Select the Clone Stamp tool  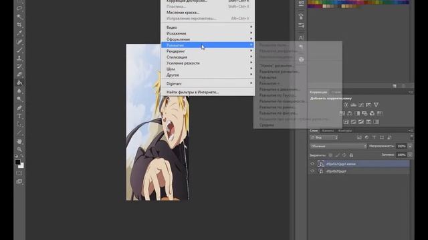point(19,58)
